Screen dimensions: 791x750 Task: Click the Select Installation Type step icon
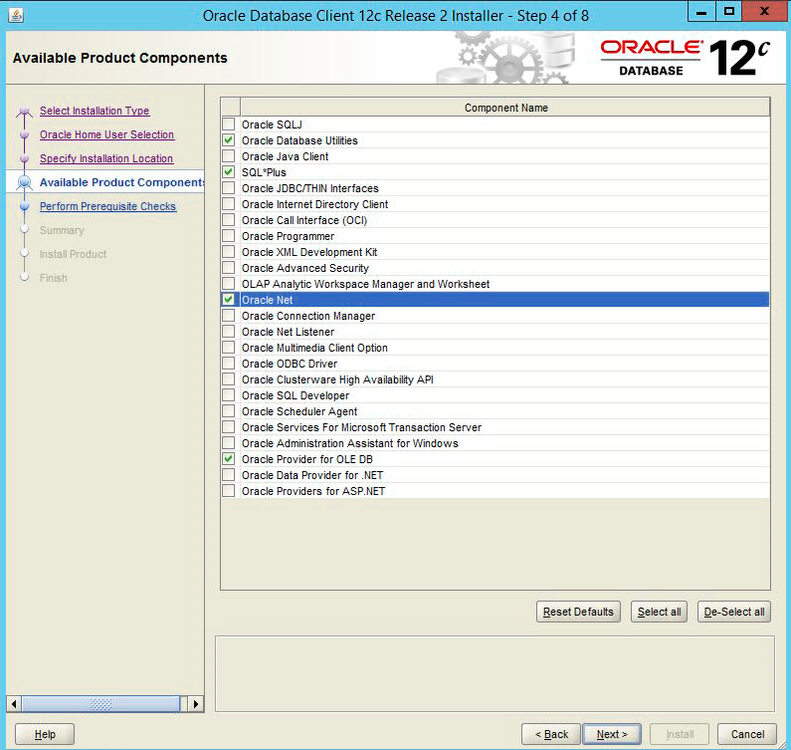tap(25, 112)
